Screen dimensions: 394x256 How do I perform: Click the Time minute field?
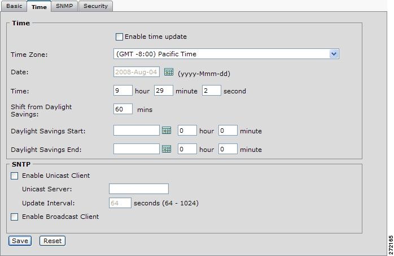164,91
